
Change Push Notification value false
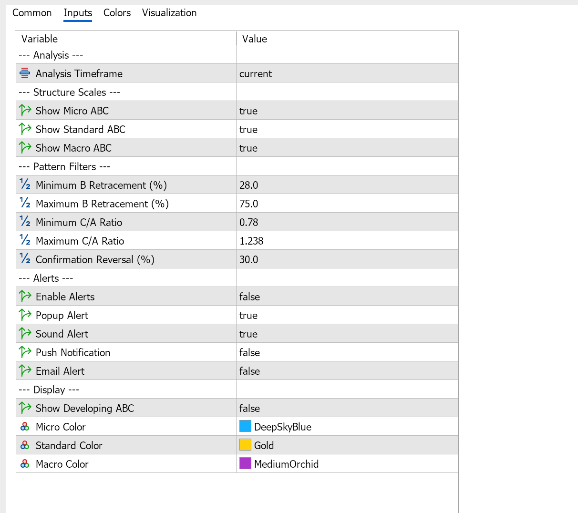[347, 352]
